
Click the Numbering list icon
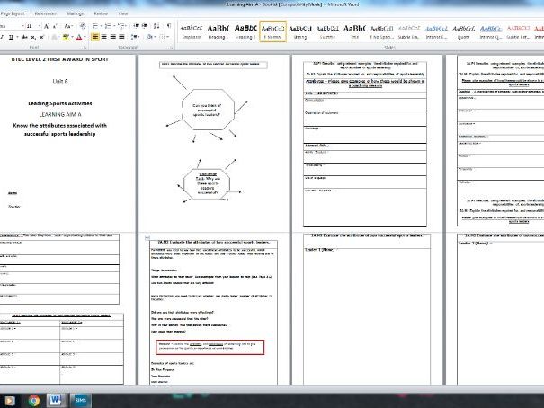[109, 26]
